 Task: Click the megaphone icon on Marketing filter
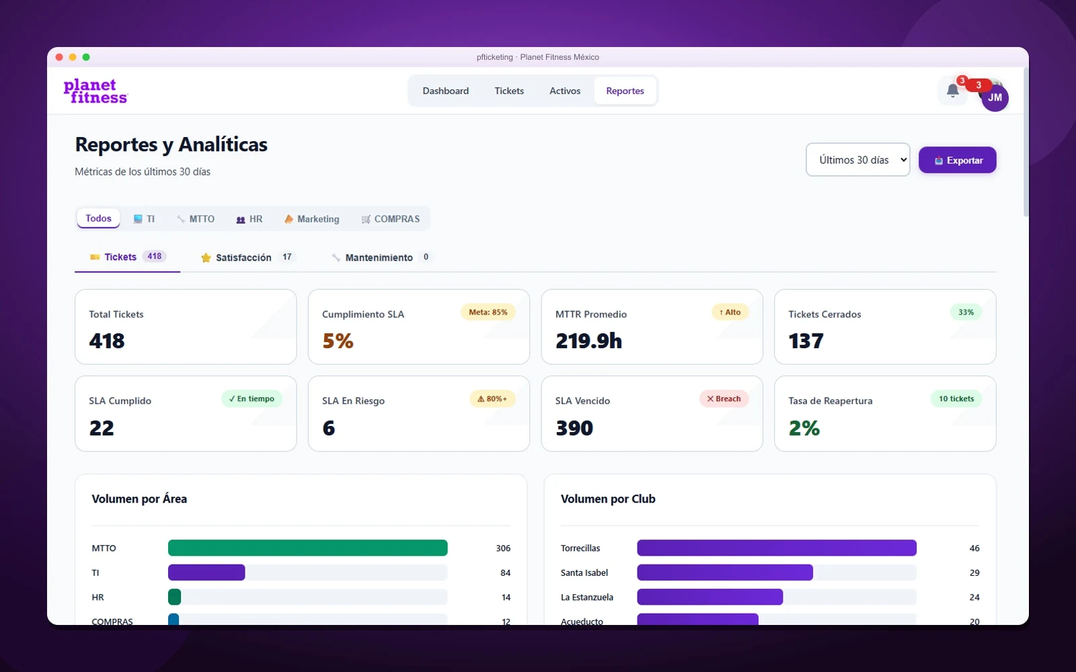click(289, 219)
